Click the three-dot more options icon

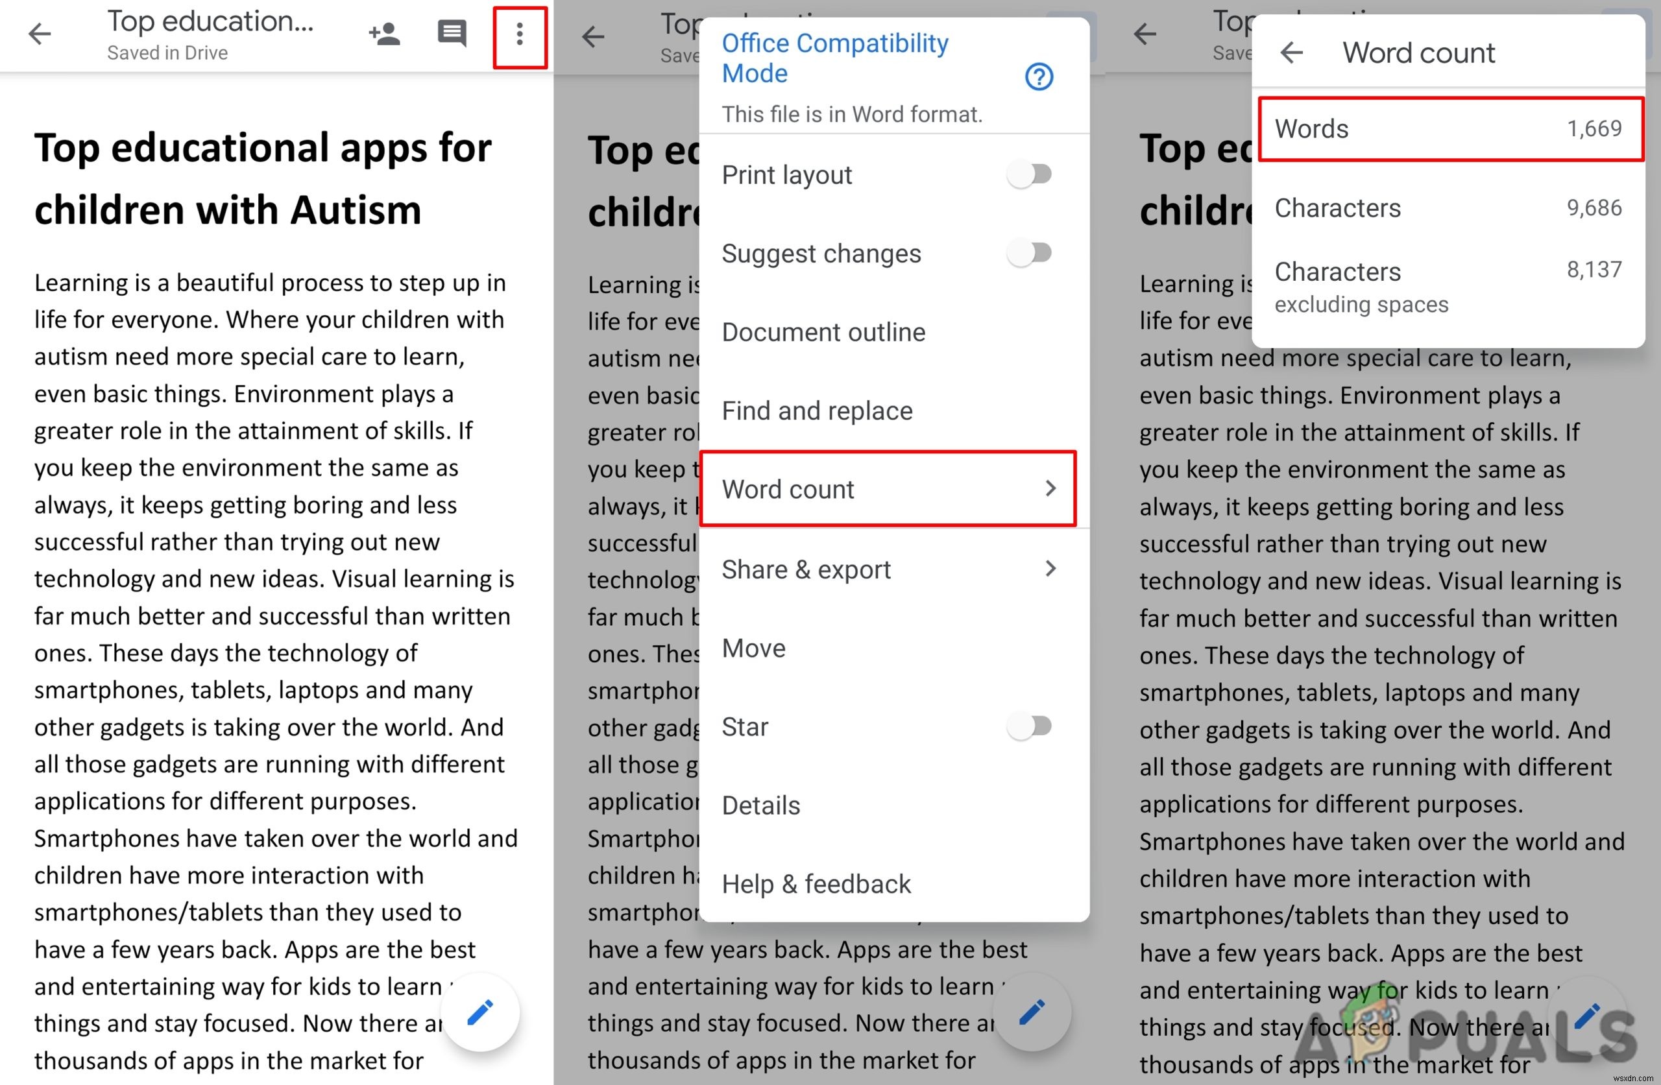click(x=517, y=34)
